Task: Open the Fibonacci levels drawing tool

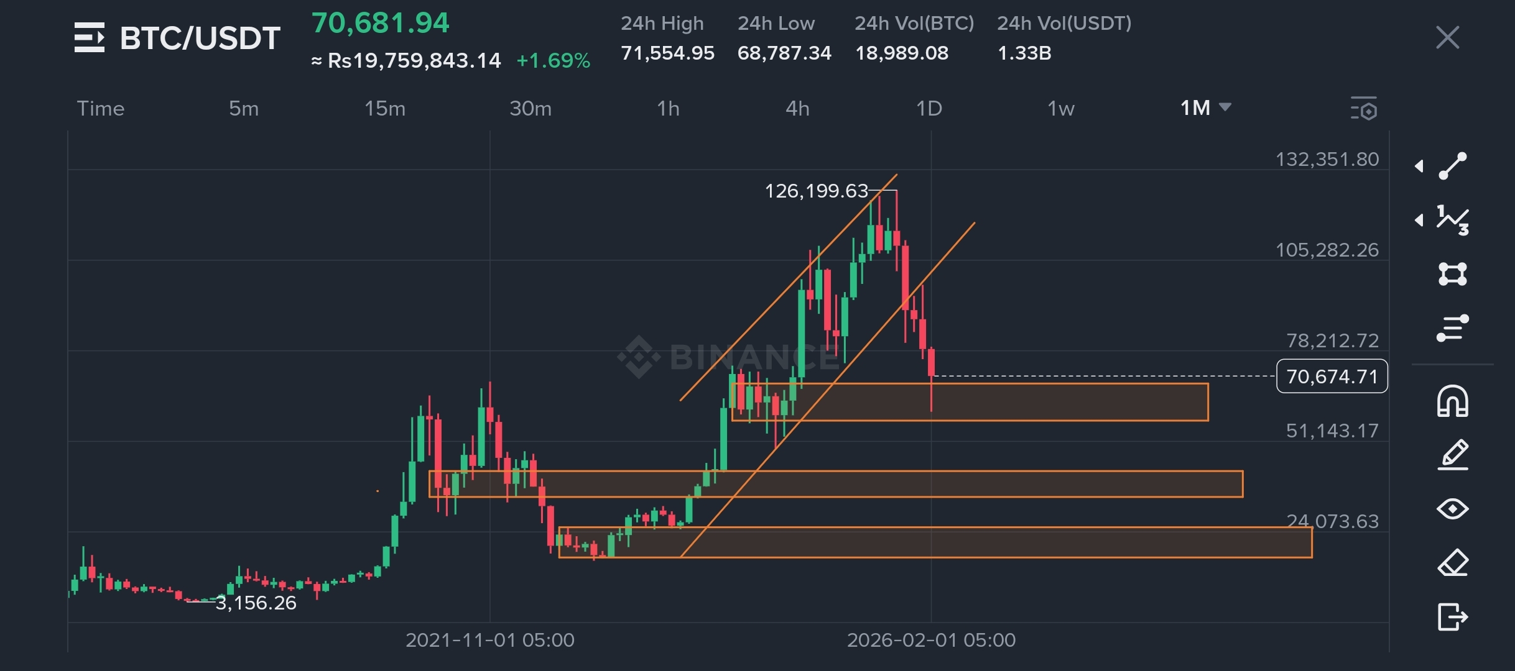Action: [1453, 328]
